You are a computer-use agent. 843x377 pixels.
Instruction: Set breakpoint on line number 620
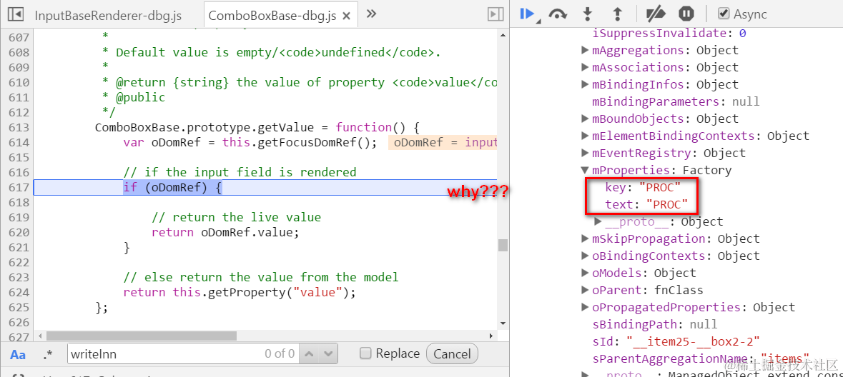(x=19, y=233)
